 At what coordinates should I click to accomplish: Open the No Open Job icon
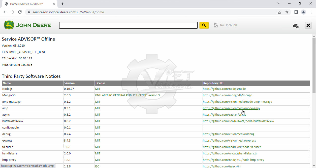pyautogui.click(x=216, y=25)
